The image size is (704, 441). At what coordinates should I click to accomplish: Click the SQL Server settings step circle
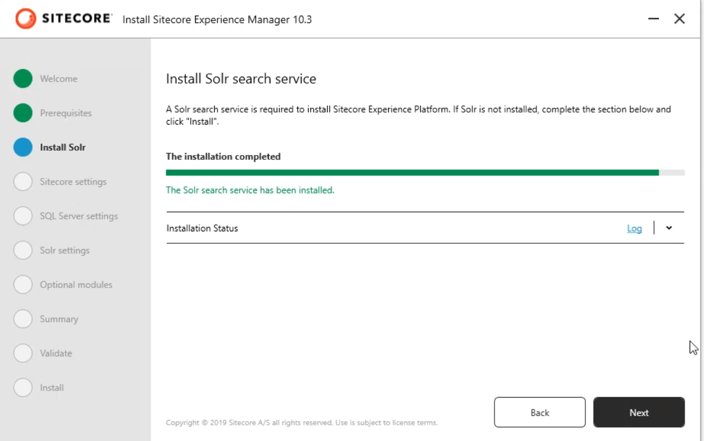23,216
